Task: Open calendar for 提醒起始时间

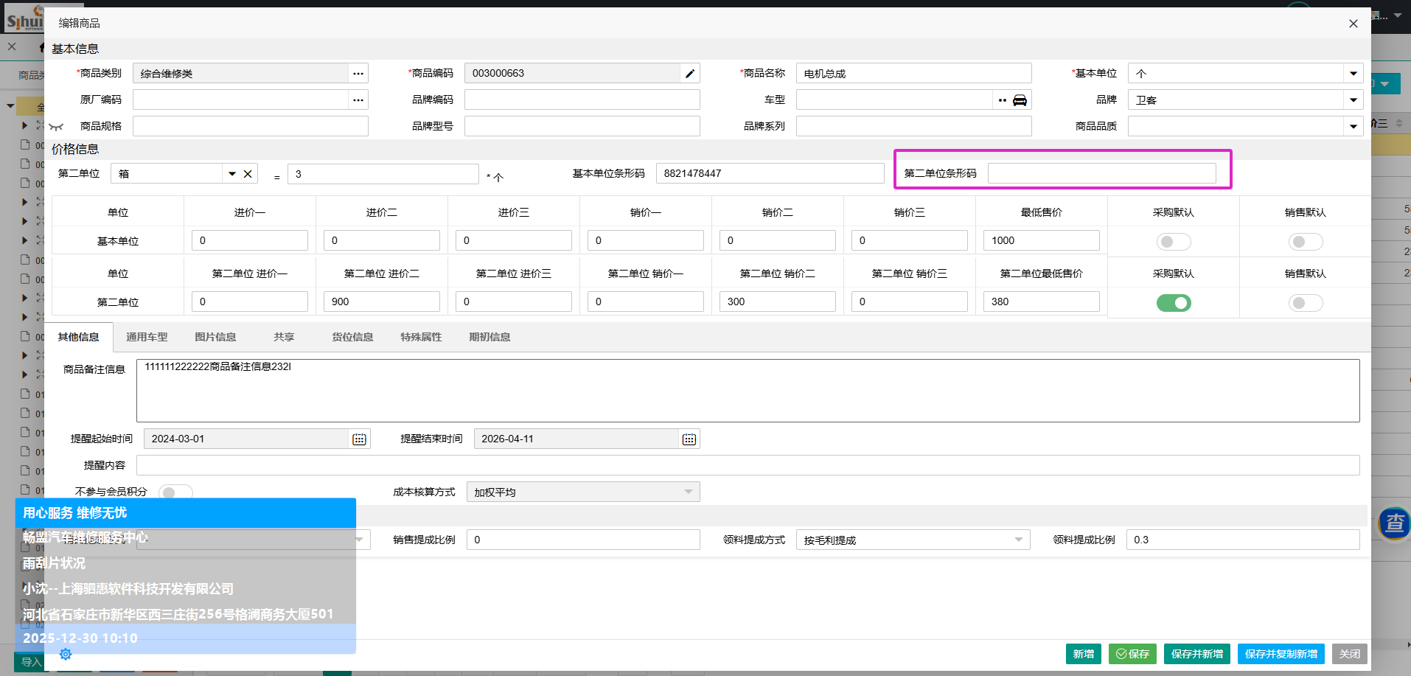Action: (x=359, y=439)
